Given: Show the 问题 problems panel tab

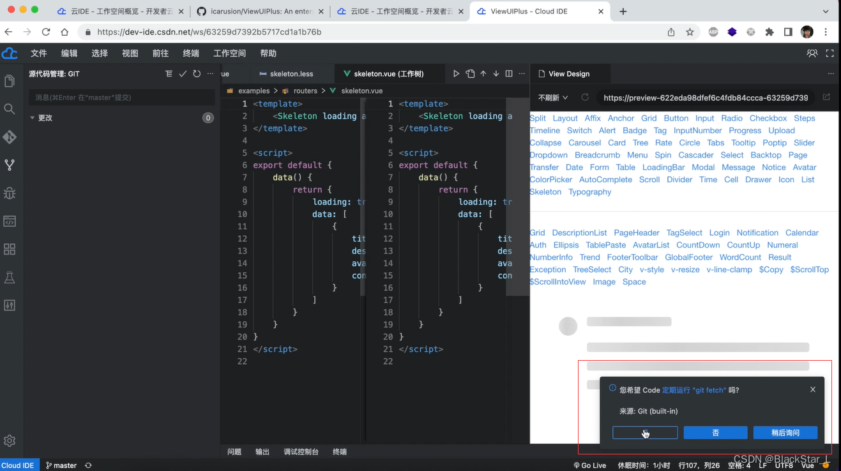Looking at the screenshot, I should [x=234, y=452].
